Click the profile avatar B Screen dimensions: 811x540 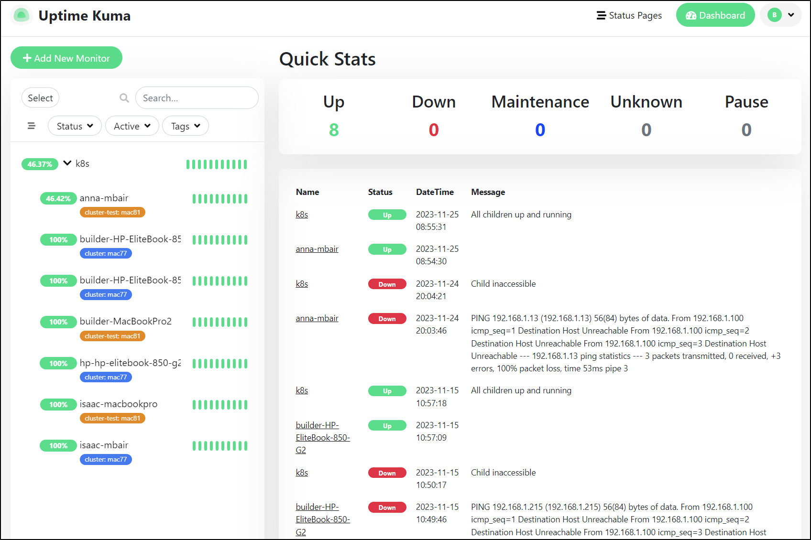(x=775, y=15)
